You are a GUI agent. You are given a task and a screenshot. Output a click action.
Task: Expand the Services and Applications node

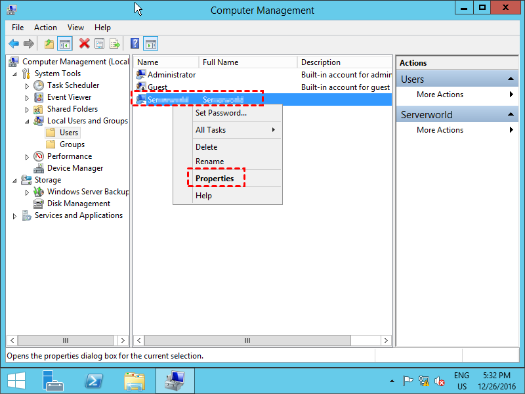[x=14, y=216]
